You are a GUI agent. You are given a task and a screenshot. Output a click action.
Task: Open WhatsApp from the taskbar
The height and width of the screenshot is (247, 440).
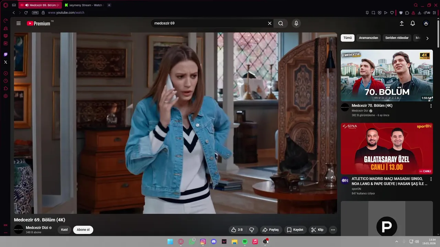click(192, 242)
